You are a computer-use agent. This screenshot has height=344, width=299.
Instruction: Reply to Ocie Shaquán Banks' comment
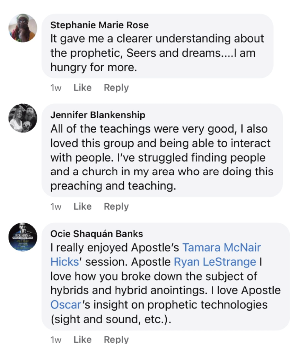pos(116,340)
